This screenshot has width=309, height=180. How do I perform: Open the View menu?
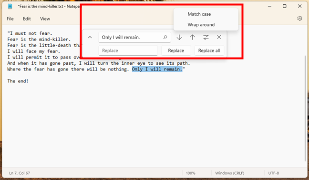45,19
